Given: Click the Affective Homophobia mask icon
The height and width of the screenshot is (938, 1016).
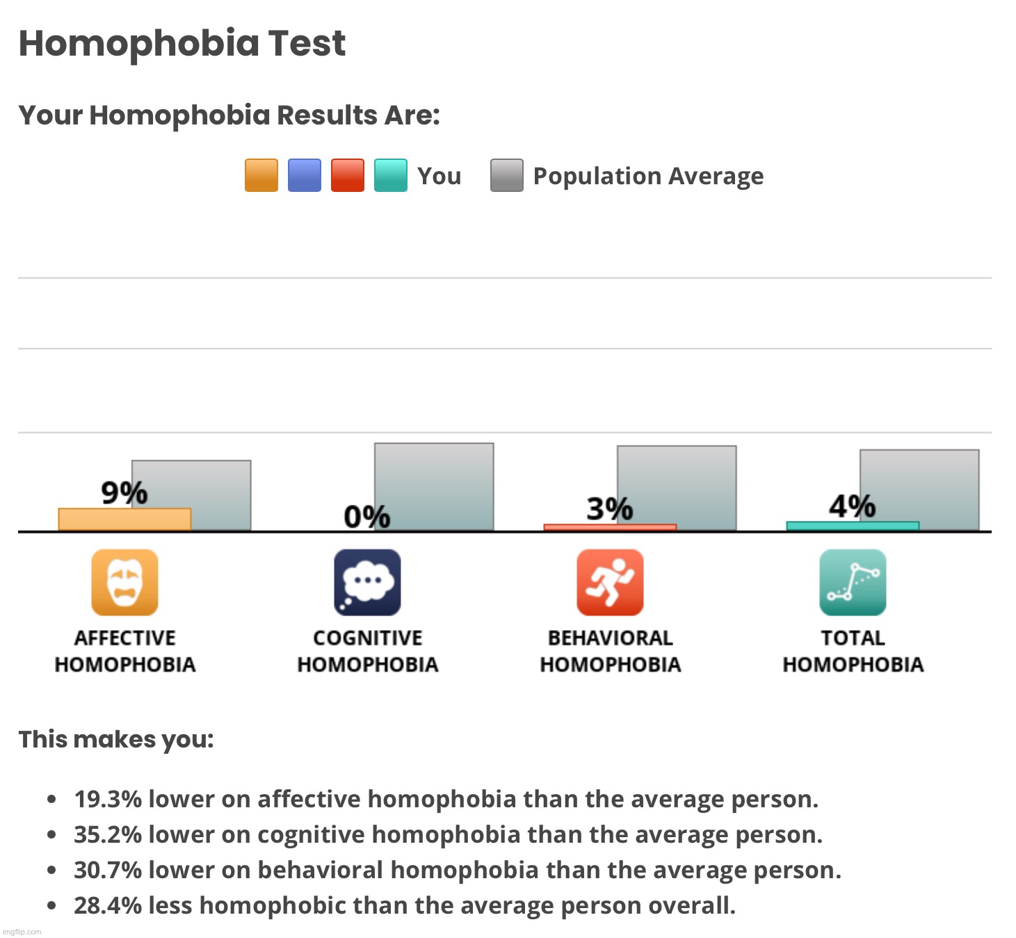Looking at the screenshot, I should pos(124,583).
